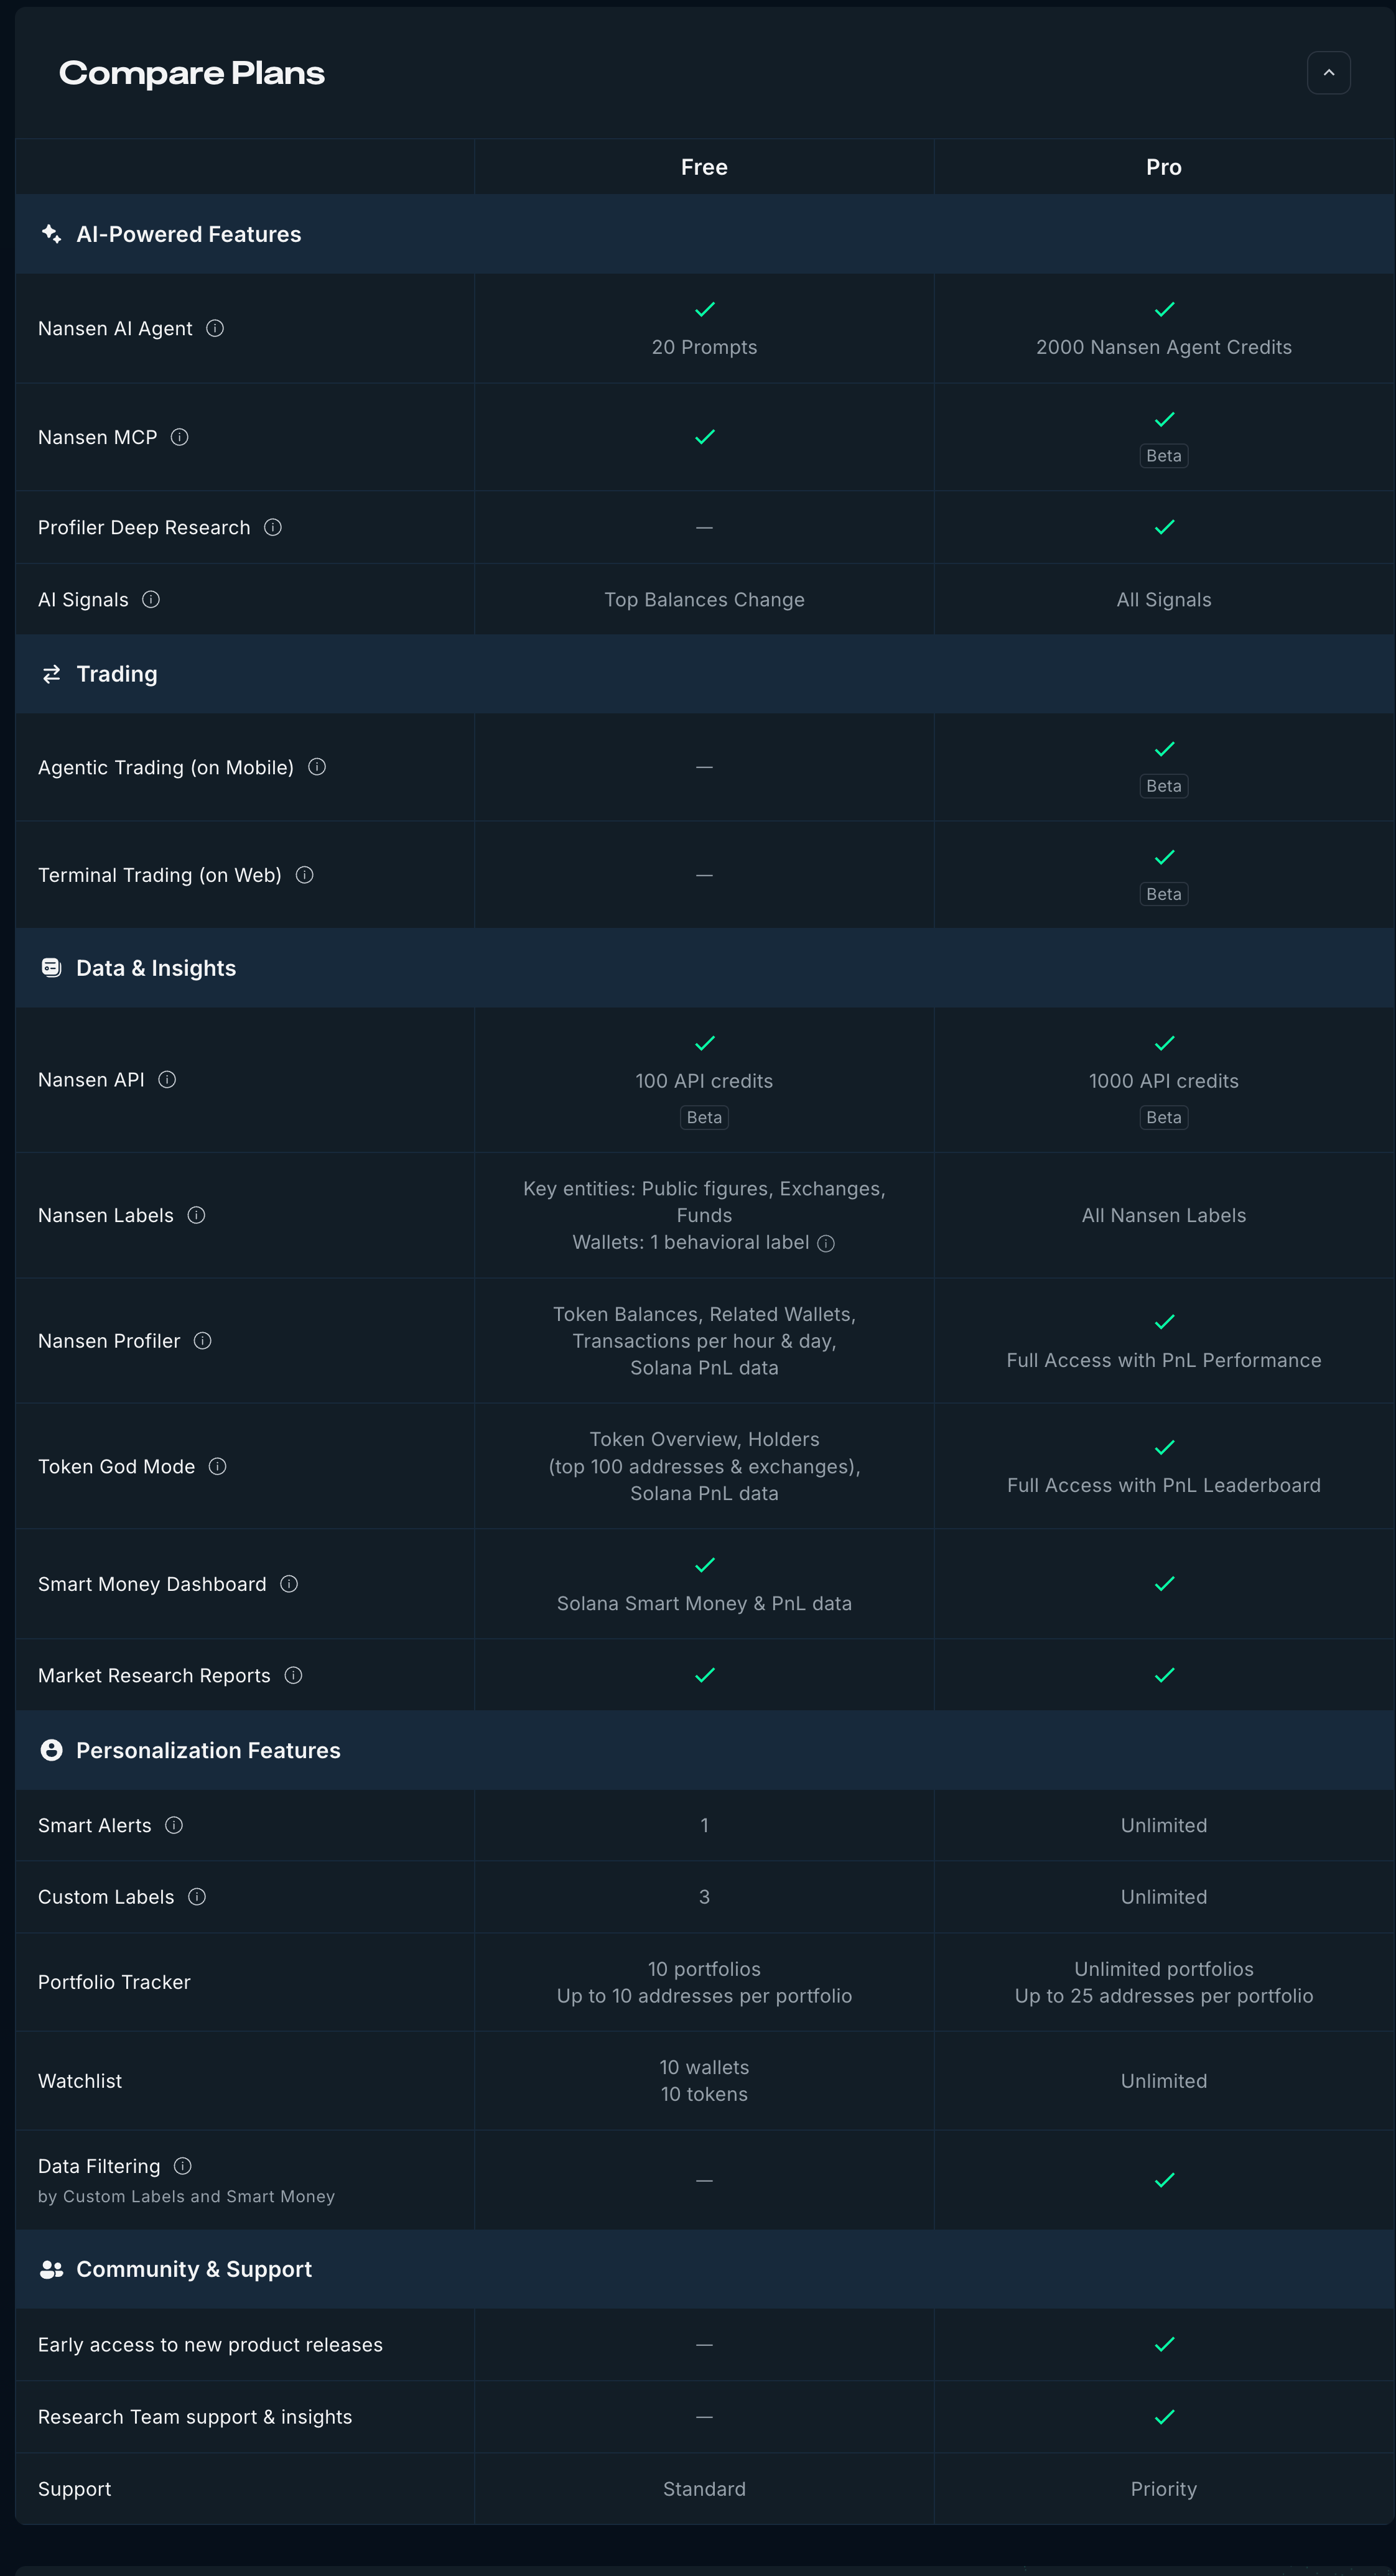Click the AI Signals info icon

(151, 599)
